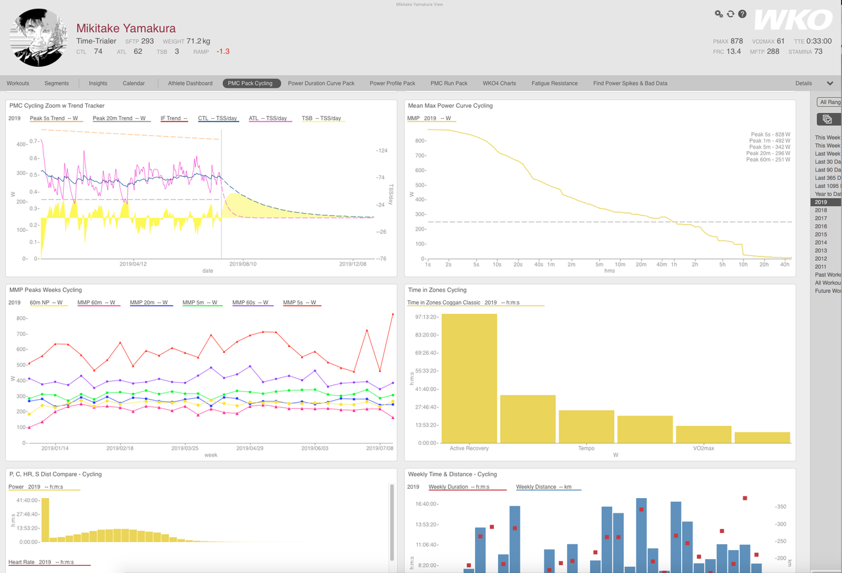This screenshot has height=573, width=842.
Task: Toggle the Peak 5s Trend legend series
Action: (55, 118)
